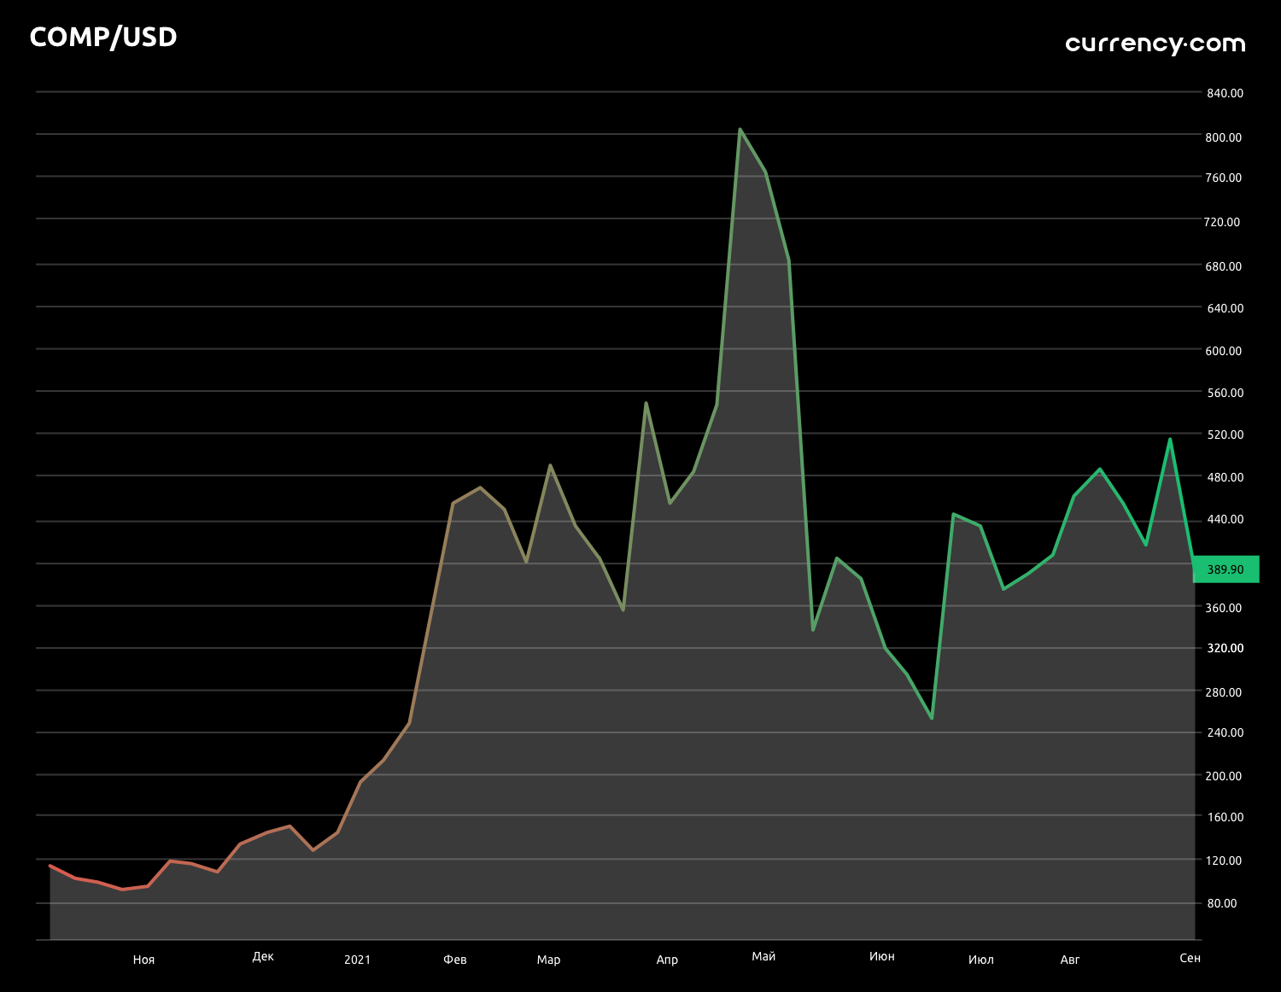Click the Май month label

pos(763,956)
